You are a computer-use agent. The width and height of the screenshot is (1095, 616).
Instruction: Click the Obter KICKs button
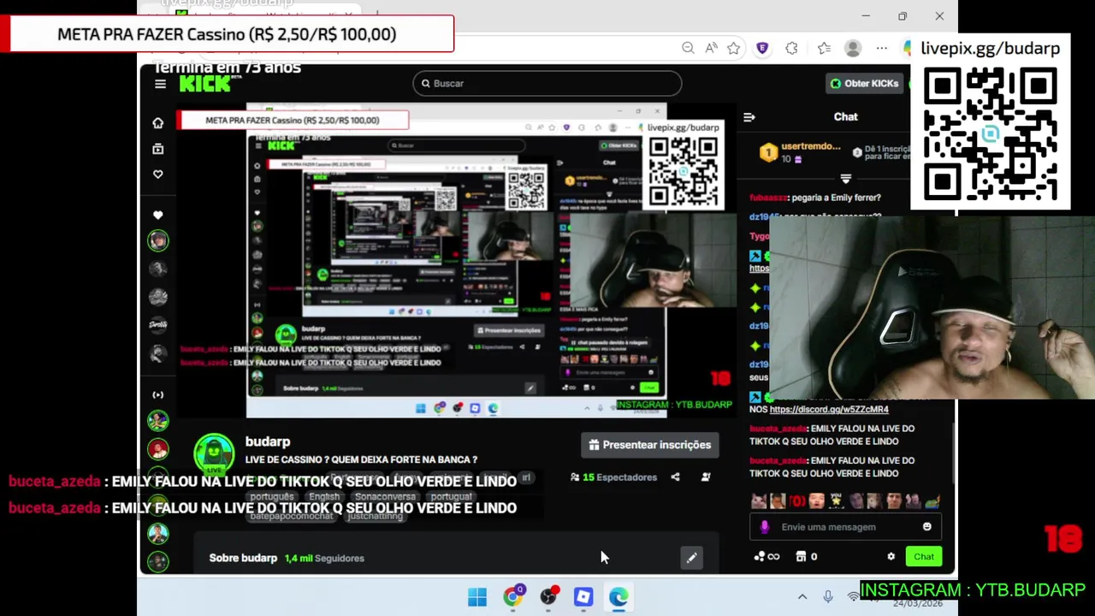(863, 83)
